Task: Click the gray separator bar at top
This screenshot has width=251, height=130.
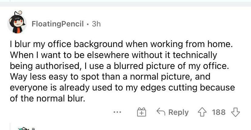Action: (126, 4)
